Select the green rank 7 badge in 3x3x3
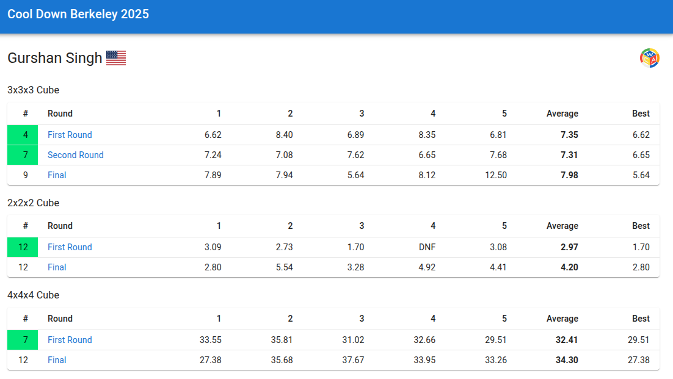Viewport: 673px width, 379px height. (23, 155)
